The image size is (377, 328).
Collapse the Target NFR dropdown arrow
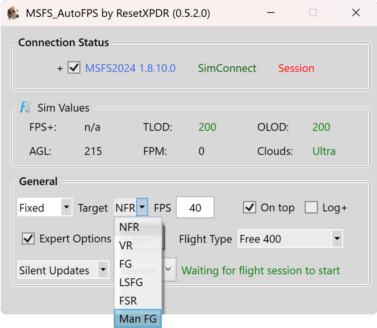142,207
